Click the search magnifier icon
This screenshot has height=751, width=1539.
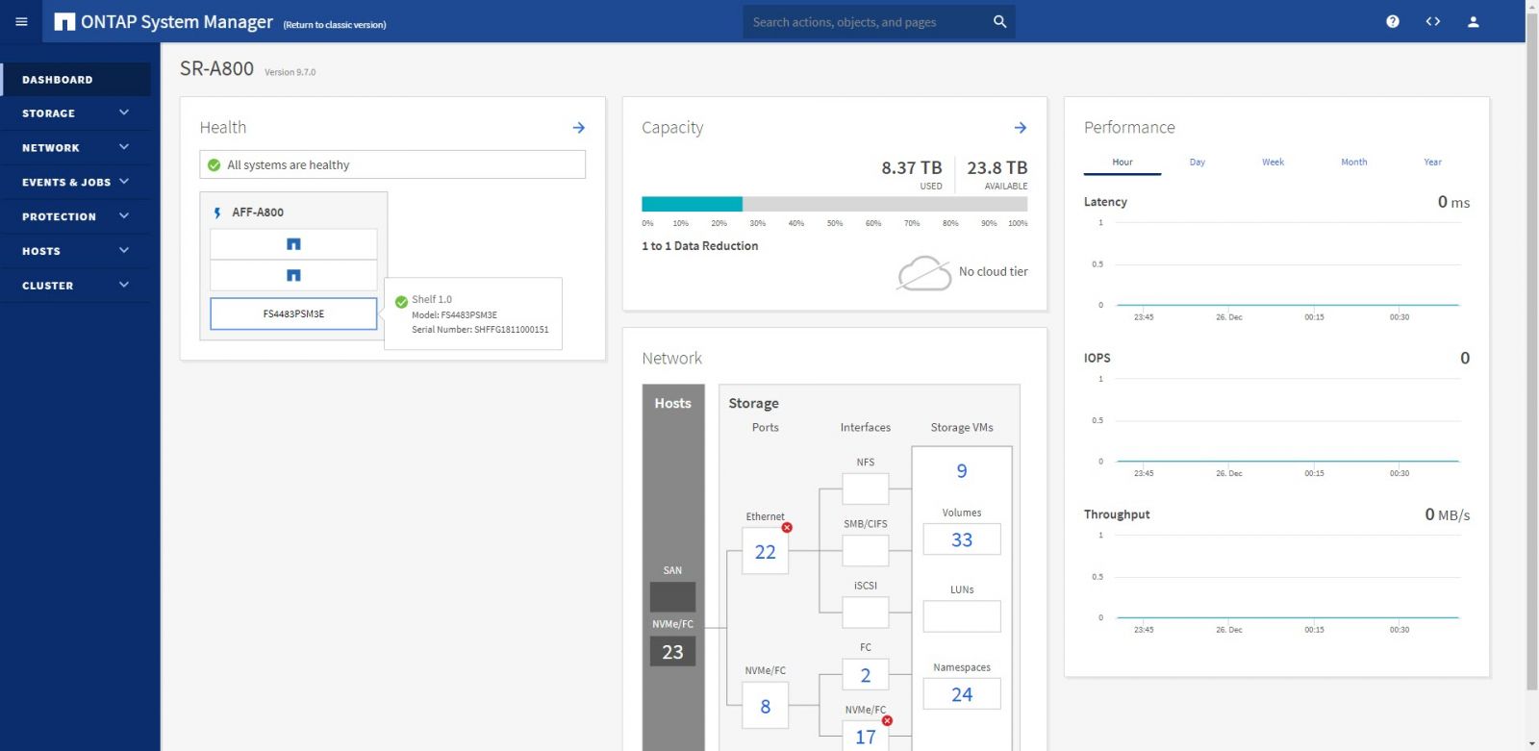coord(999,21)
